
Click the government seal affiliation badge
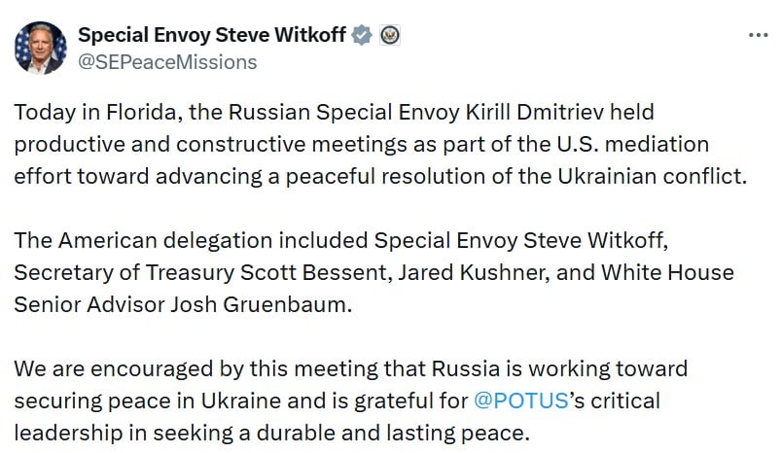(389, 36)
